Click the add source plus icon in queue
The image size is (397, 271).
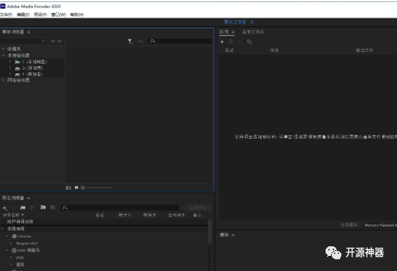(222, 42)
